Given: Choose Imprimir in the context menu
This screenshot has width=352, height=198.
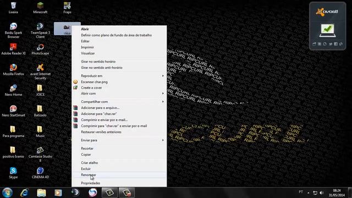Looking at the screenshot, I should (119, 47).
